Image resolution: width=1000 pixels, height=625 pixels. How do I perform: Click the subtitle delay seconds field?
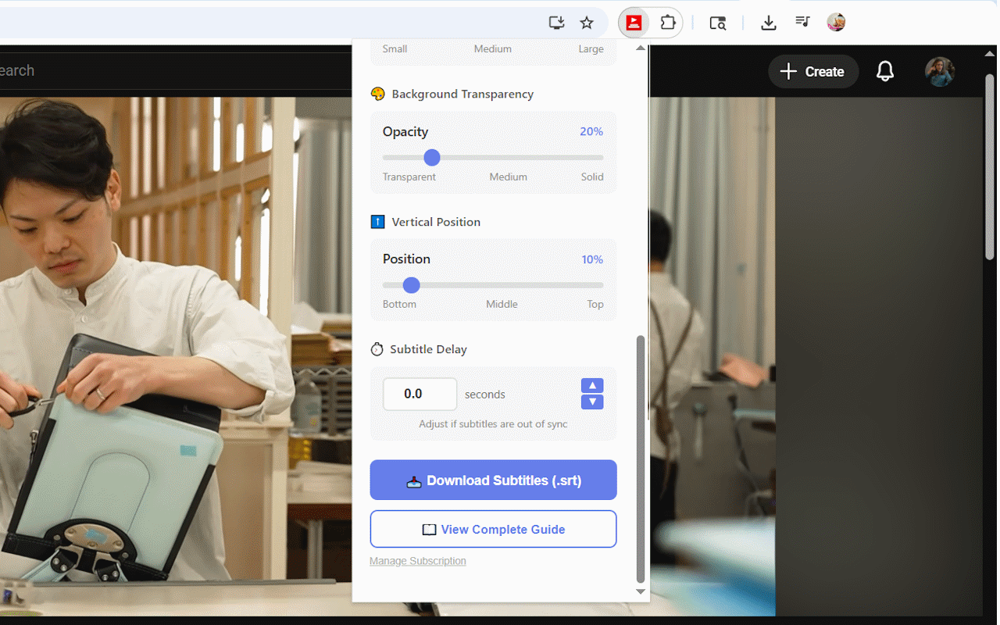pos(420,395)
